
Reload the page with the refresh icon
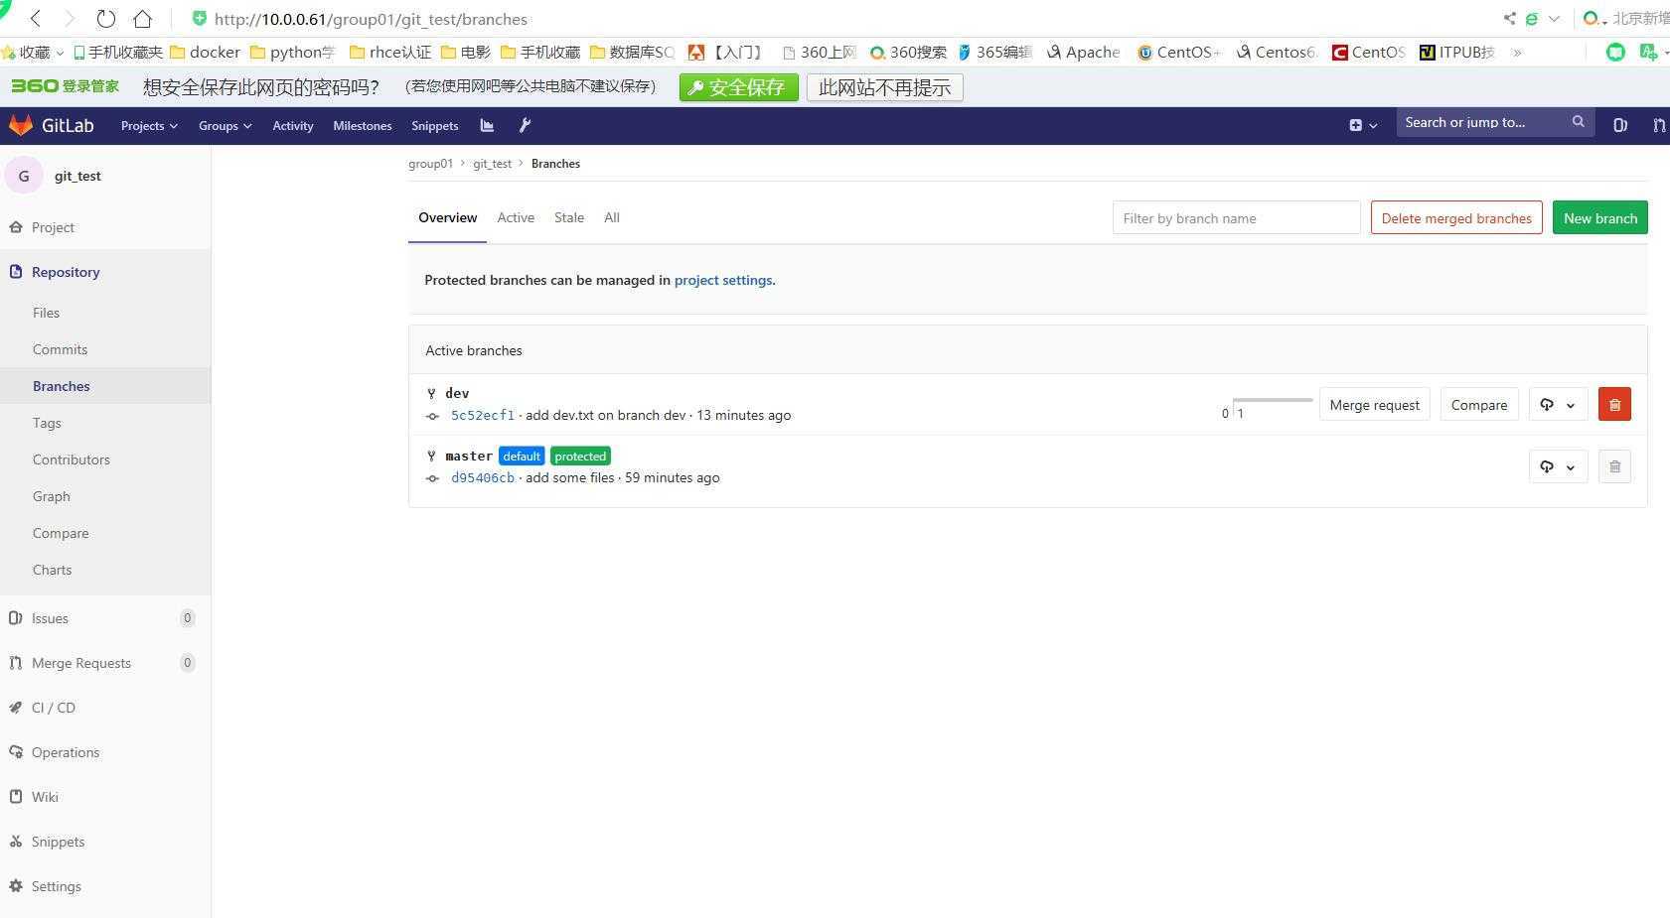pyautogui.click(x=106, y=19)
